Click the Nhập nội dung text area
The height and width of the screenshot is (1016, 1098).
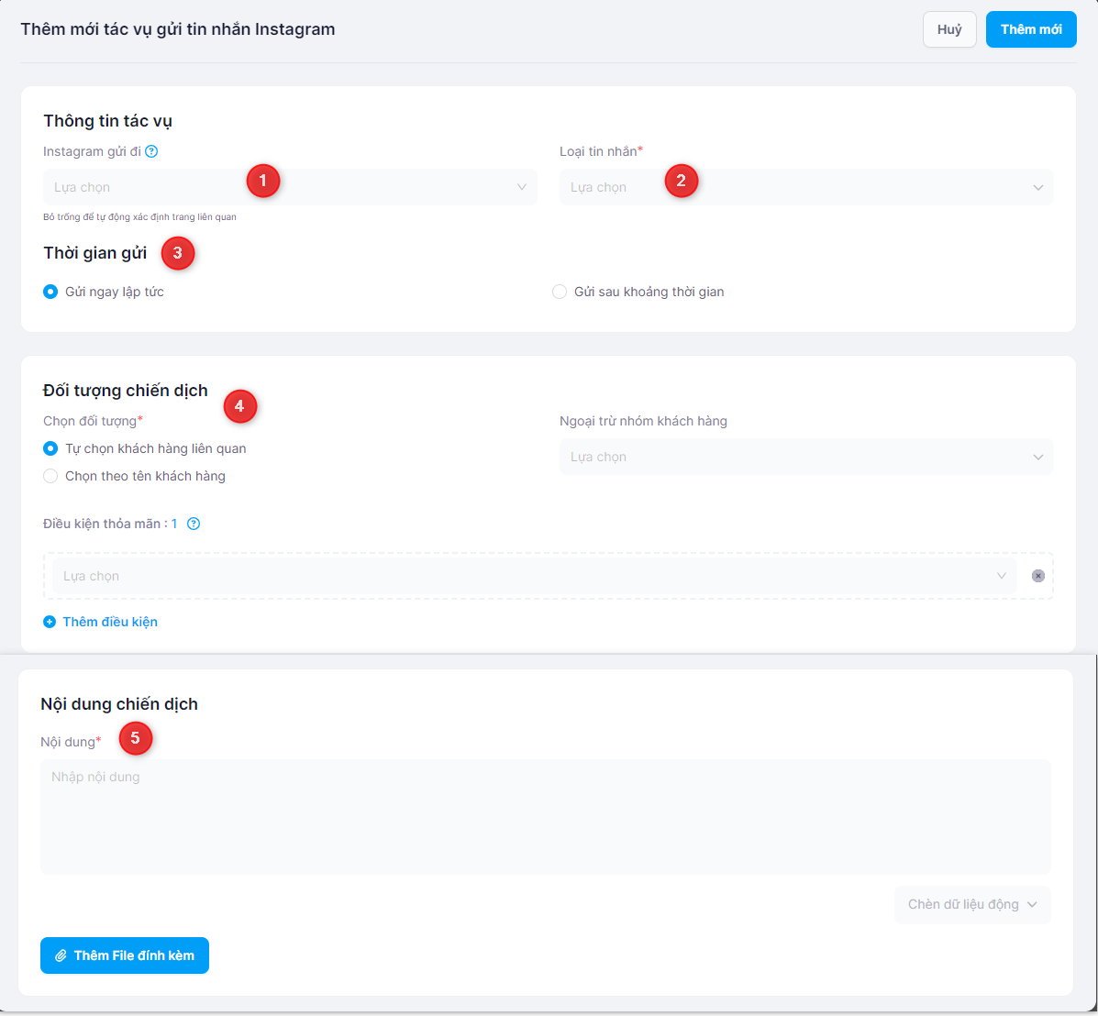(545, 816)
